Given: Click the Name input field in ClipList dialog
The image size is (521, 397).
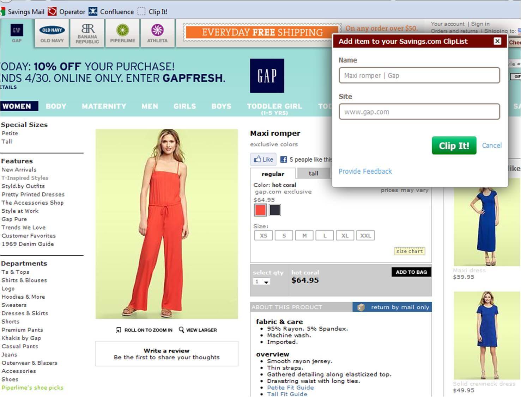Looking at the screenshot, I should click(419, 75).
